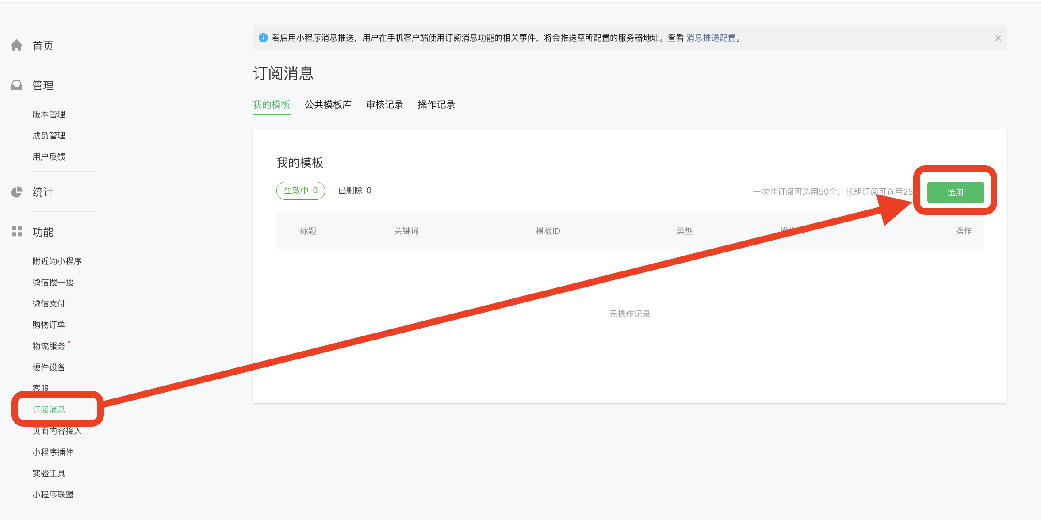1041x520 pixels.
Task: Click the blue info icon in the banner
Action: coord(263,38)
